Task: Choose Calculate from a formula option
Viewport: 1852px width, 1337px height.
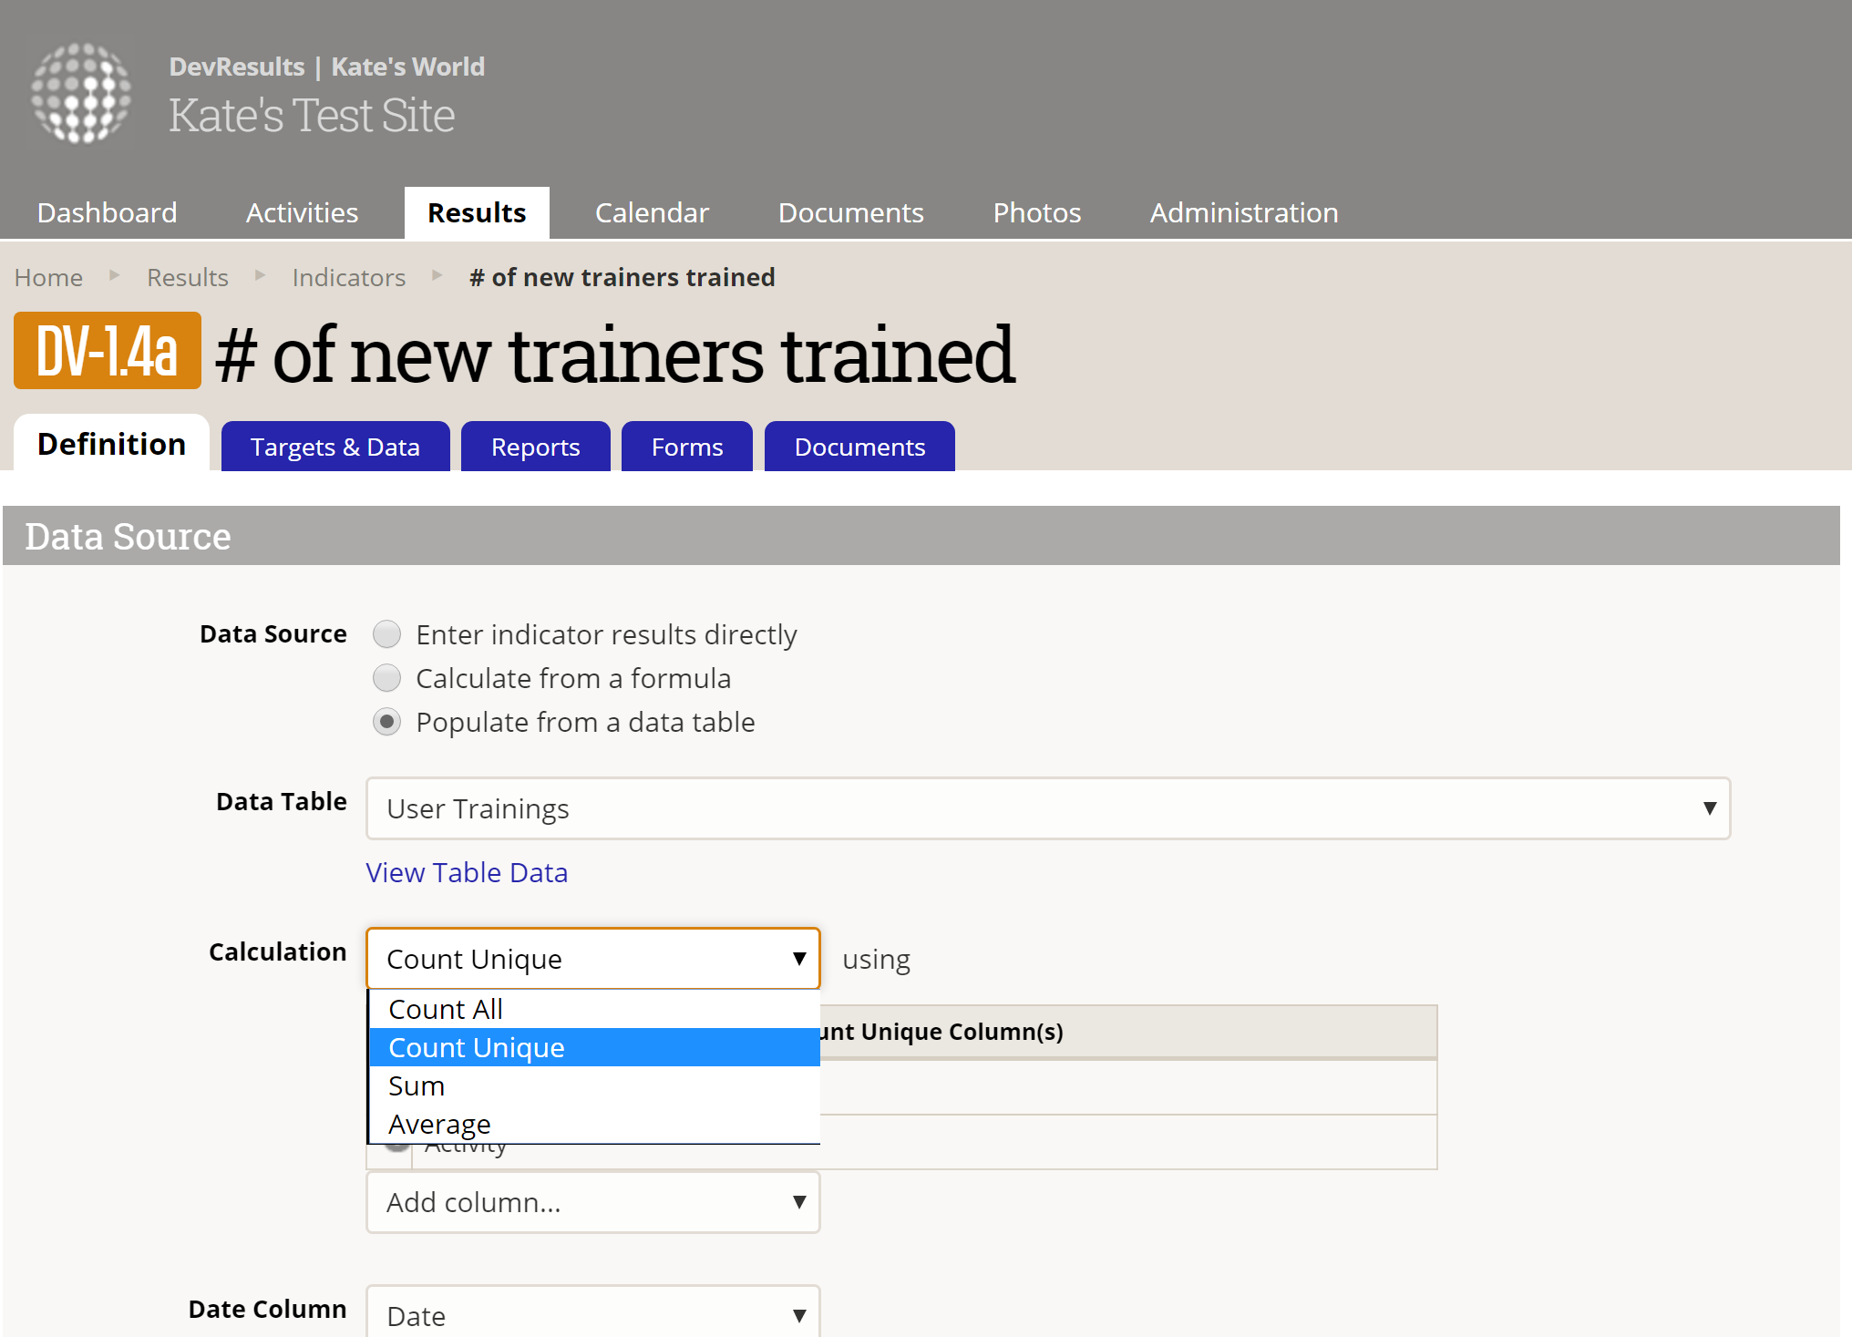Action: (x=387, y=677)
